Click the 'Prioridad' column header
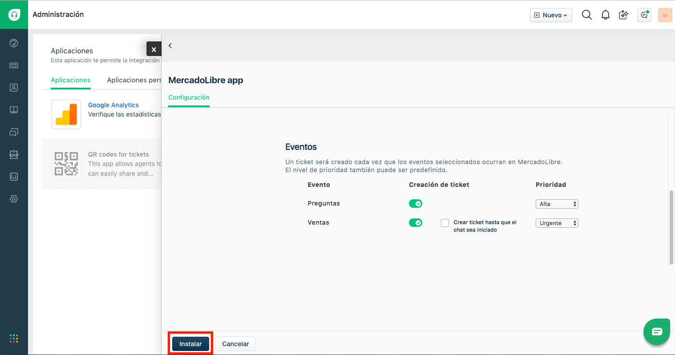The height and width of the screenshot is (355, 675). click(551, 185)
